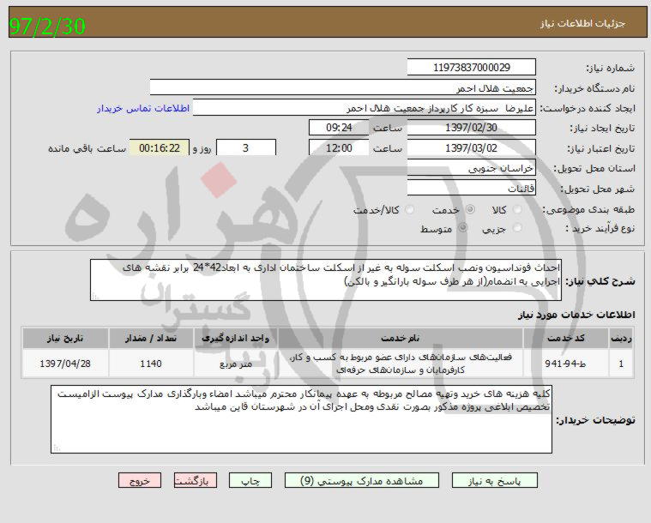Click service code cell ط-94-941
Image resolution: width=651 pixels, height=523 pixels.
[x=565, y=364]
